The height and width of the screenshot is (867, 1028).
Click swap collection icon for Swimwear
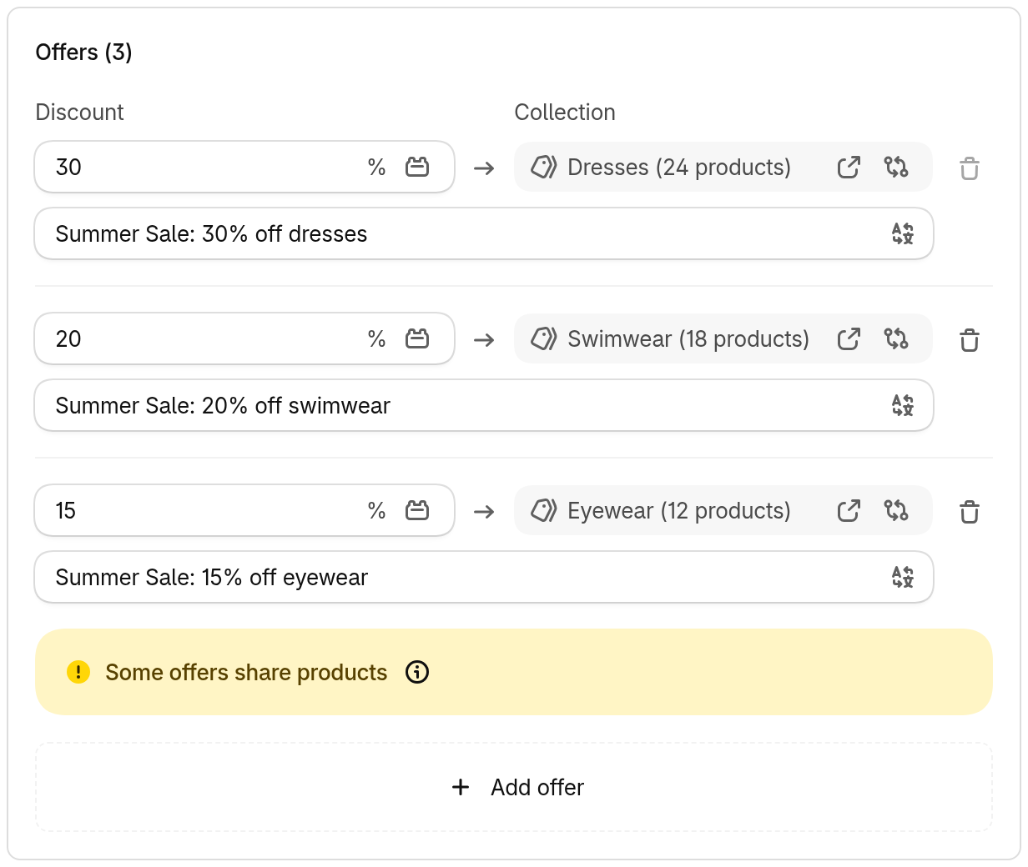[896, 339]
